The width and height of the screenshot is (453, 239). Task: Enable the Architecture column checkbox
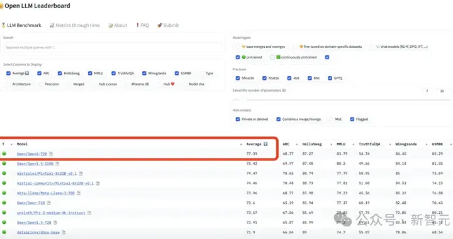(8, 84)
